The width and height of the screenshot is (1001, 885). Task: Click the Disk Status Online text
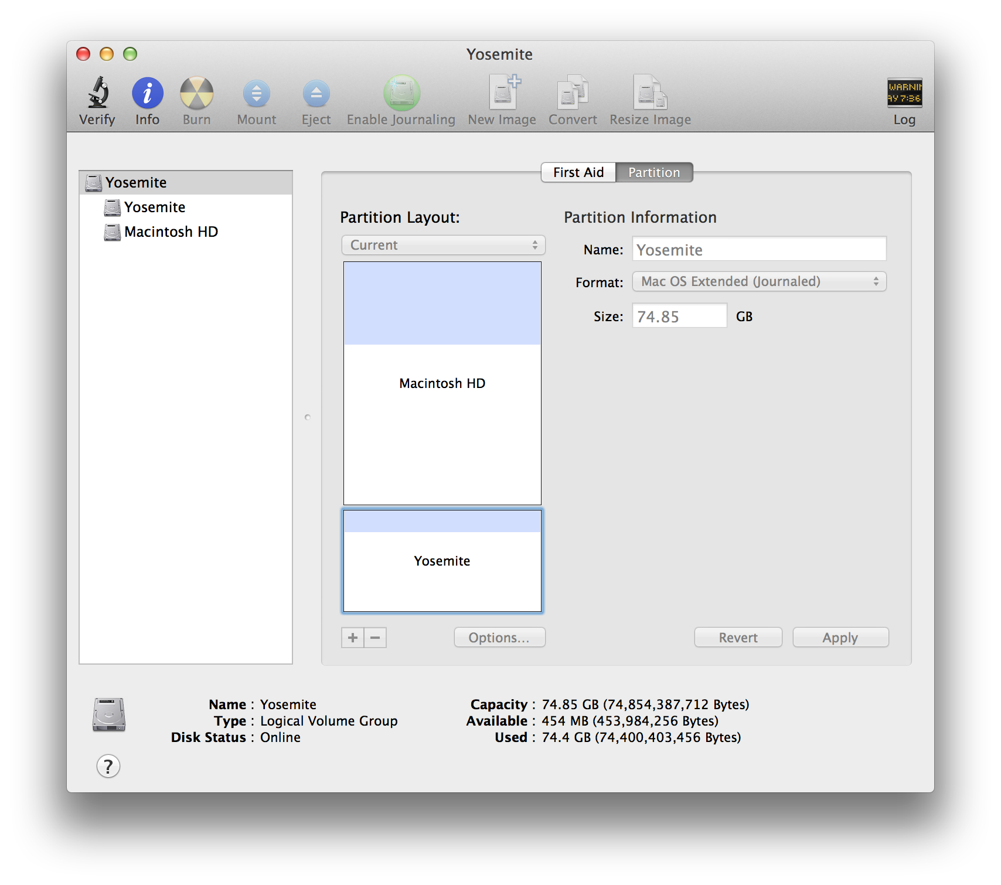280,737
